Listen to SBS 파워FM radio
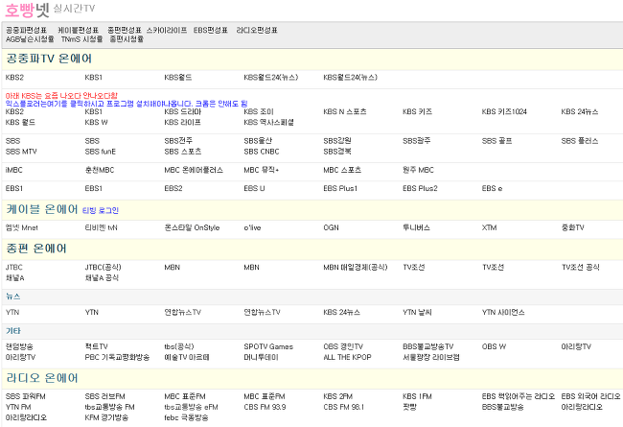The height and width of the screenshot is (427, 623). (26, 396)
